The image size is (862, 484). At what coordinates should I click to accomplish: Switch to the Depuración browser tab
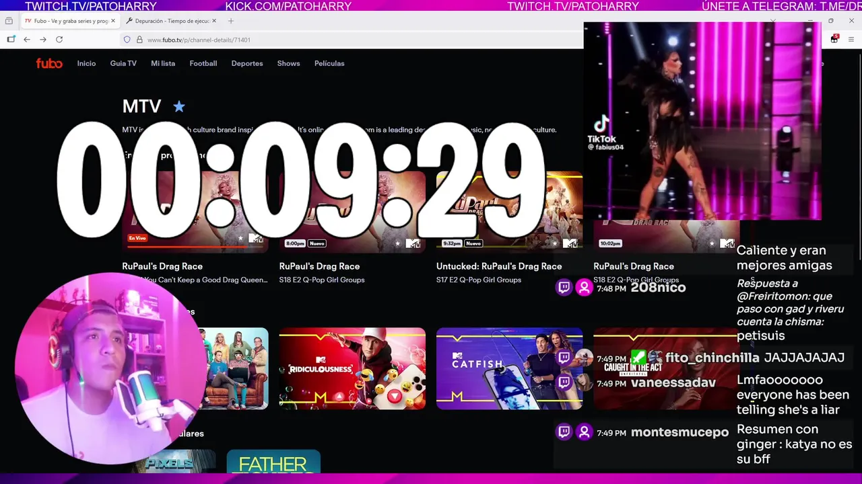tap(172, 21)
